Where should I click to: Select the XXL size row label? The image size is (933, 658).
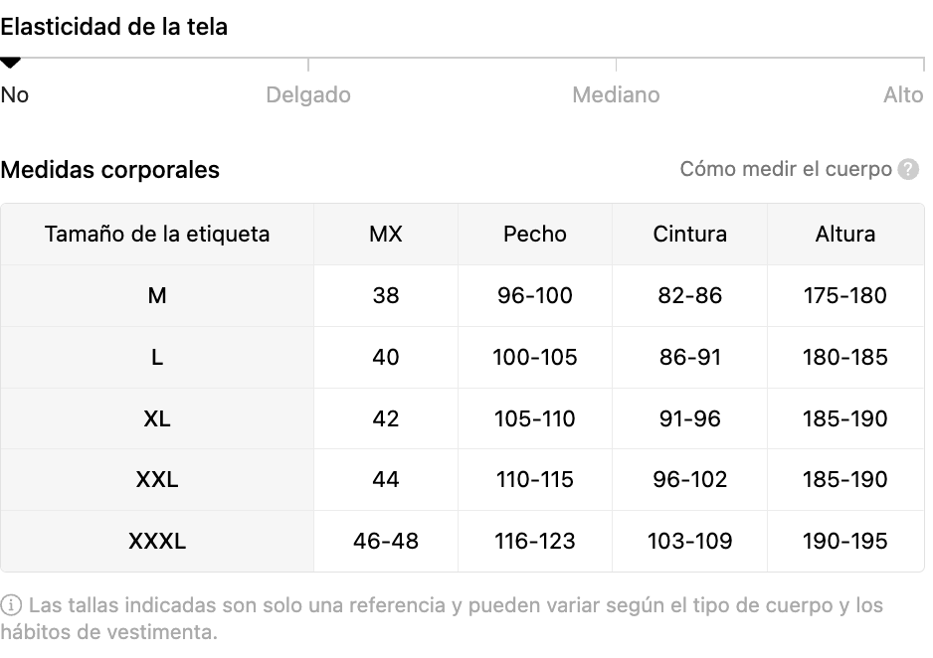coord(157,479)
